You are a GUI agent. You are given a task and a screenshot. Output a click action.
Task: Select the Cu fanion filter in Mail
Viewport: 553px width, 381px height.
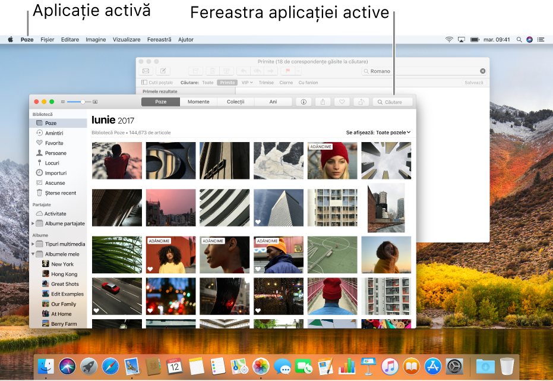[308, 83]
